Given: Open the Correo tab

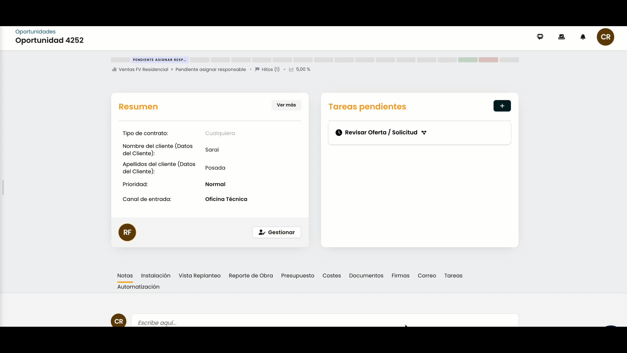Looking at the screenshot, I should click(x=427, y=276).
